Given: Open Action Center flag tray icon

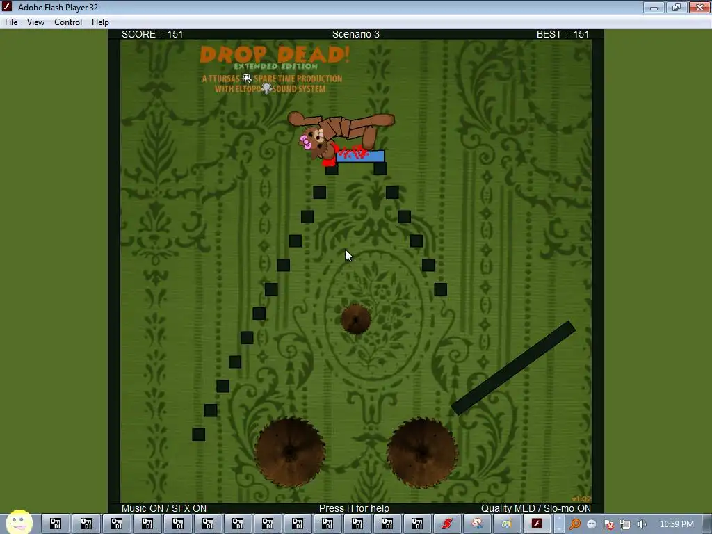Looking at the screenshot, I should (x=608, y=524).
